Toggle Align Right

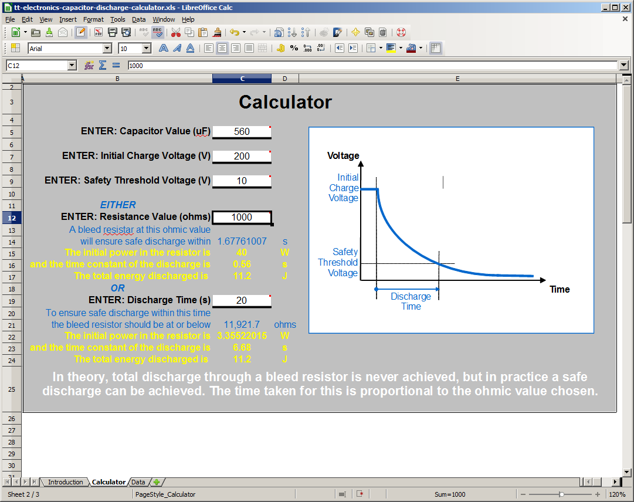coord(236,48)
